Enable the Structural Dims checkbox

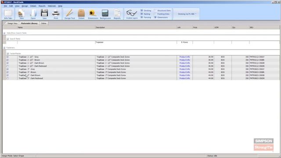pyautogui.click(x=155, y=11)
